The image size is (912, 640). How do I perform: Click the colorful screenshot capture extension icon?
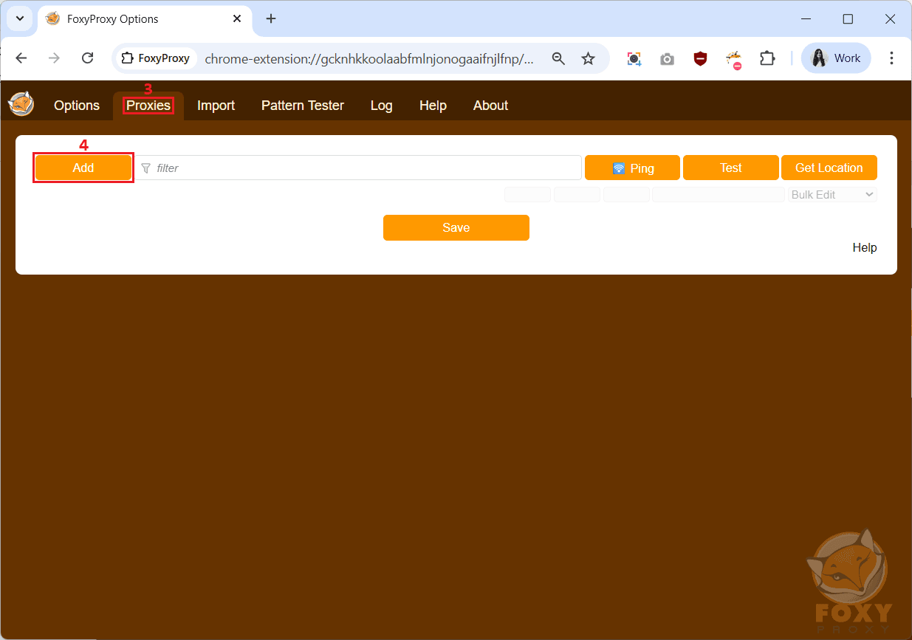[x=634, y=59]
